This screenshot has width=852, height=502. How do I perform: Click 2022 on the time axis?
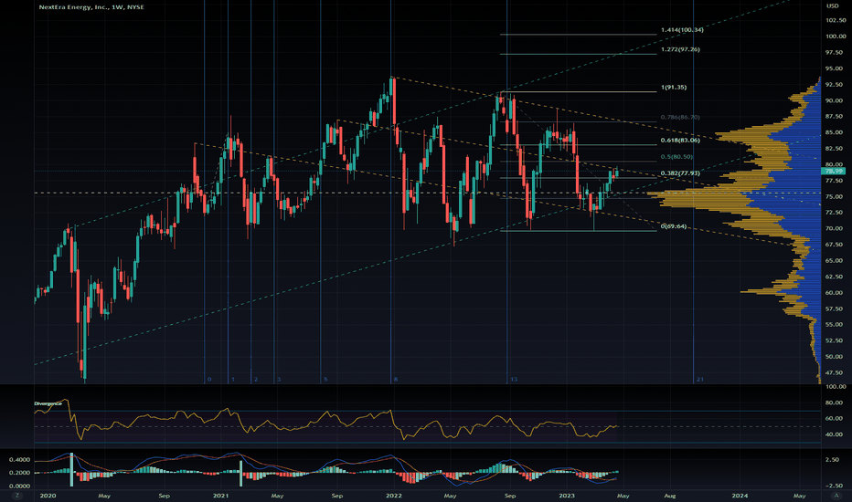(x=393, y=496)
